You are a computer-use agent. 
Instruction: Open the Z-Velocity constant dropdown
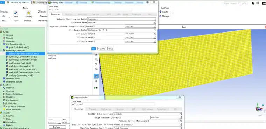click(140, 41)
